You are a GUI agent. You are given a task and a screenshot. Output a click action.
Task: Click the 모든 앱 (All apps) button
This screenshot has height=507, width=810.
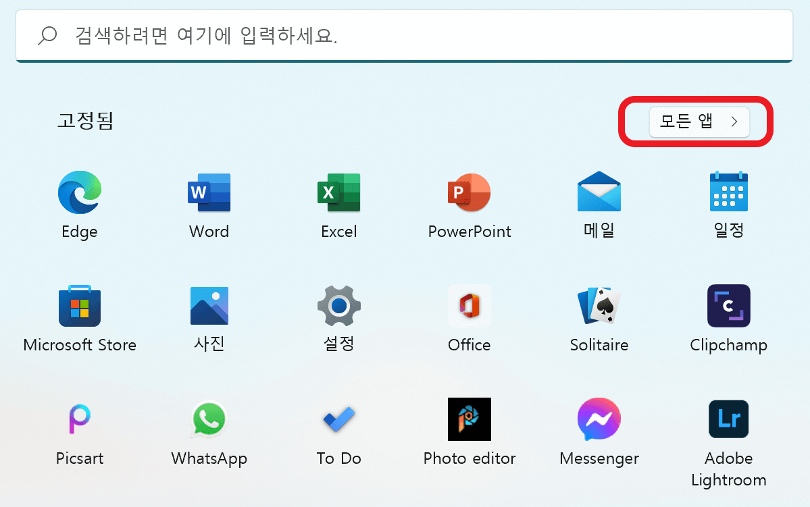click(699, 122)
